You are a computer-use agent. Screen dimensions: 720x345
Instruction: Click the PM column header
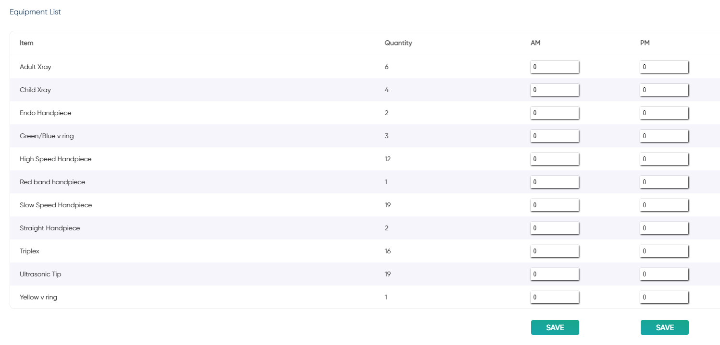tap(645, 43)
